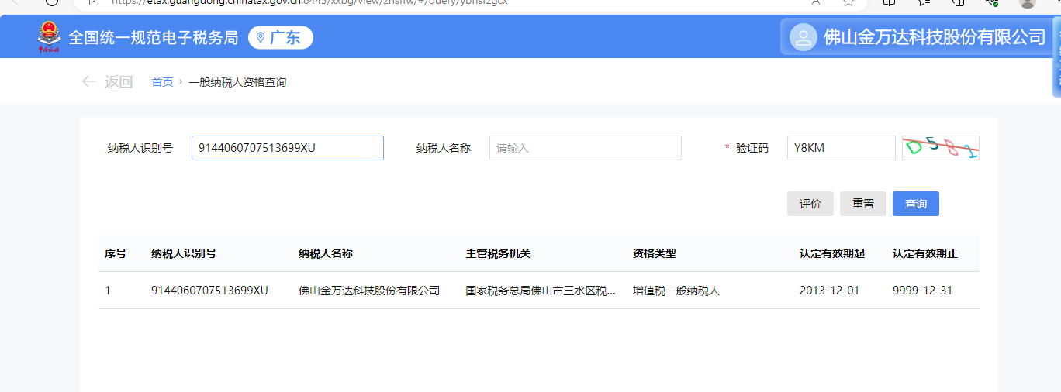Open the 佛山金万达科技股份有限公司 account menu
Viewport: 1061px width, 392px height.
pyautogui.click(x=934, y=37)
